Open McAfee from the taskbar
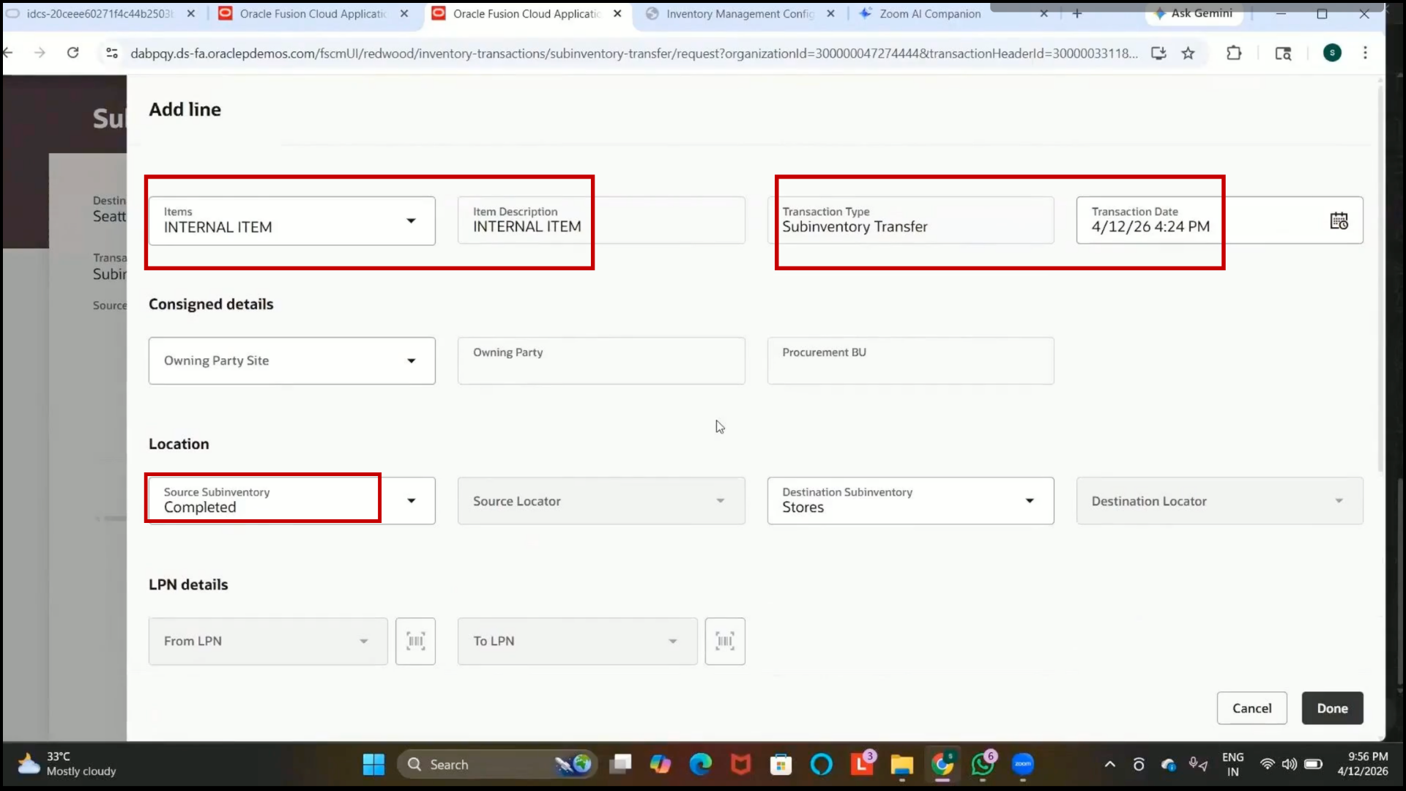 pyautogui.click(x=740, y=765)
